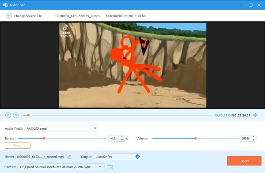Edit the output file name with pencil icon

(69, 157)
